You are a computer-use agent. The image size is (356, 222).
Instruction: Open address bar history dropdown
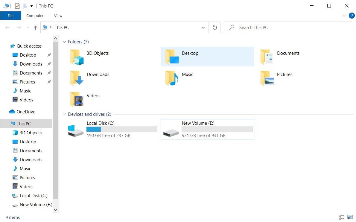coord(203,28)
